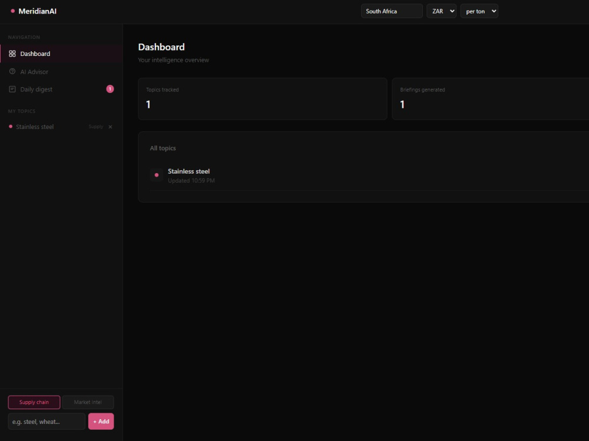
Task: Open the Dashboard navigation item
Action: point(61,54)
